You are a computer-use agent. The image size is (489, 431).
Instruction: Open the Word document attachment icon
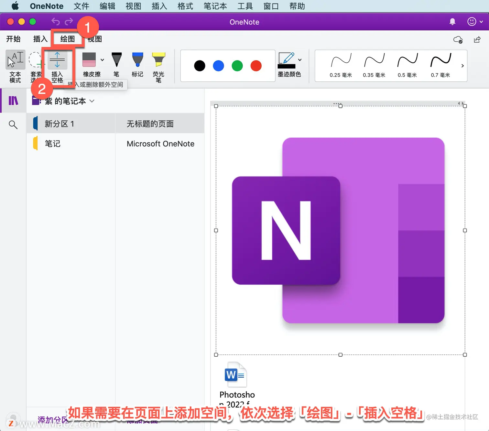pyautogui.click(x=236, y=375)
